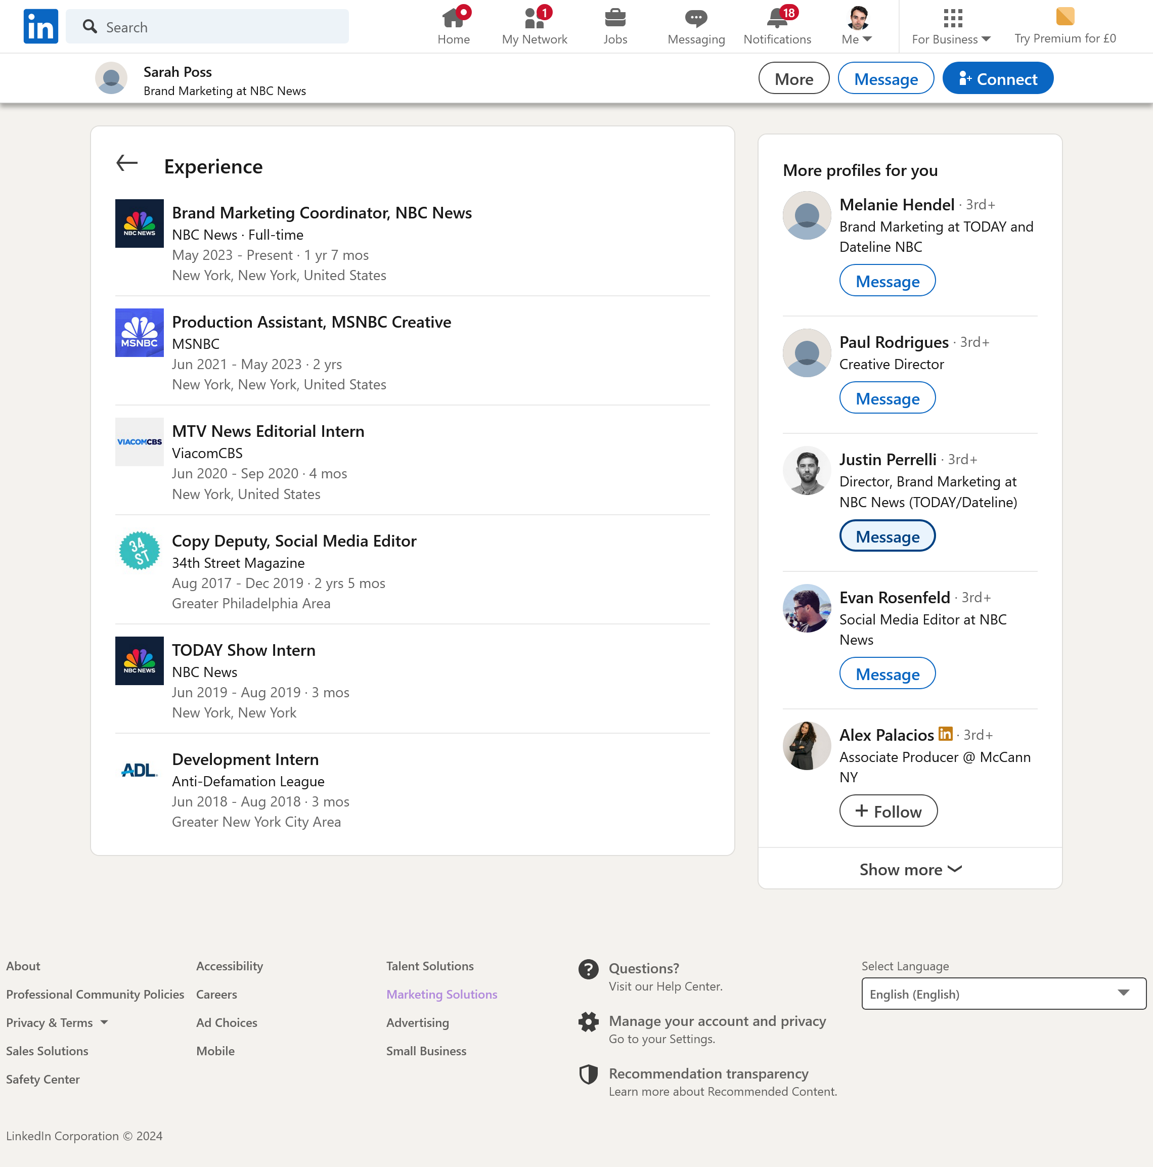The width and height of the screenshot is (1153, 1167).
Task: Click the ViacomCBS company logo
Action: pyautogui.click(x=140, y=442)
